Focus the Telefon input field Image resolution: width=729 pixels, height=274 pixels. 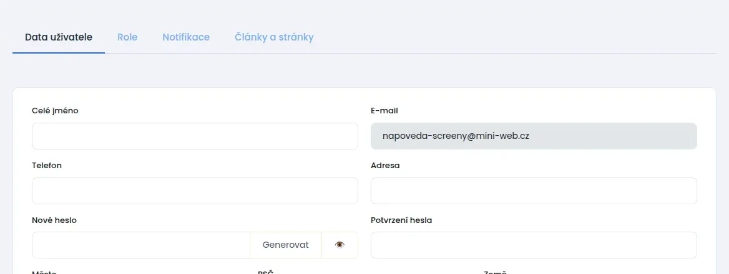[195, 191]
